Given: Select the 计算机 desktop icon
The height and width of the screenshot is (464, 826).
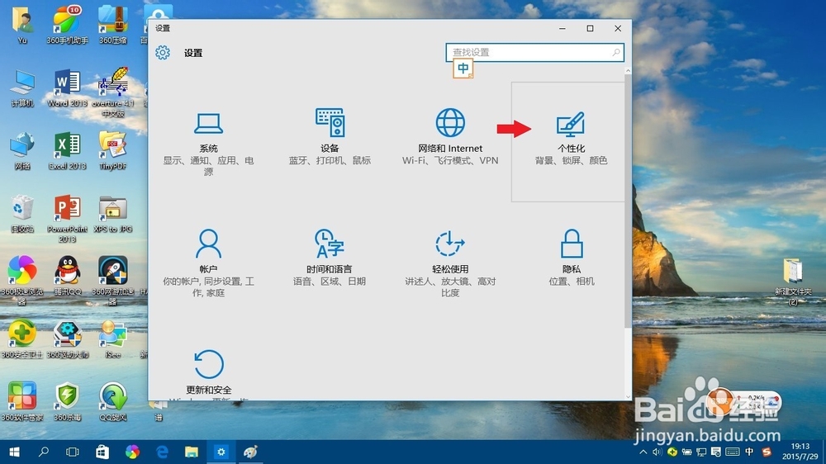Looking at the screenshot, I should [x=22, y=88].
